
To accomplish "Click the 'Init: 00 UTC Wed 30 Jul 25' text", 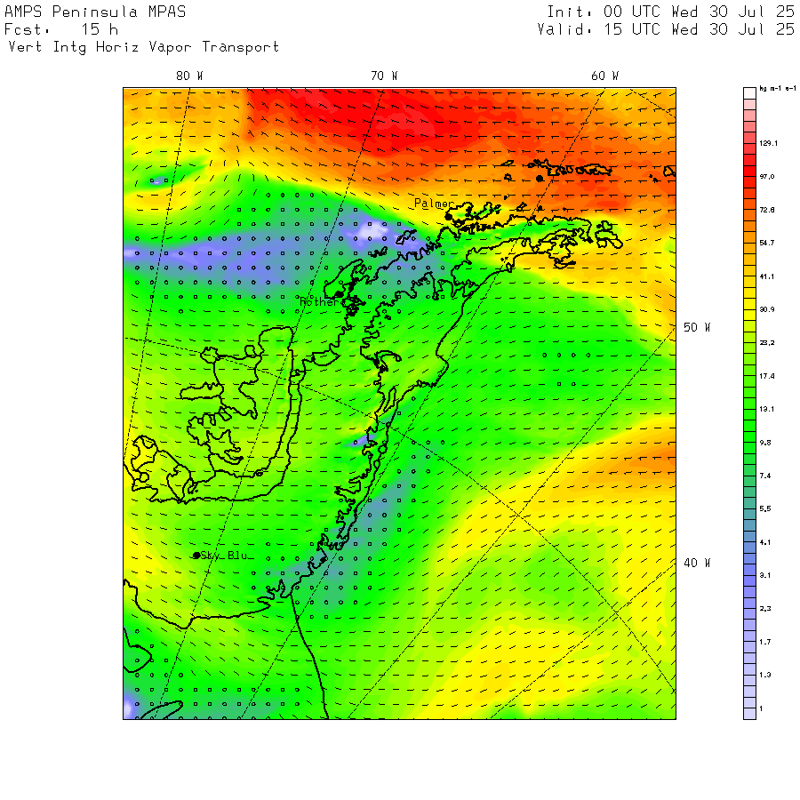I will point(670,12).
